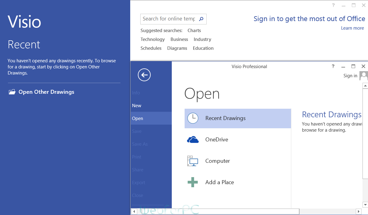Click vertical scrollbar down arrow in Open pane

(365, 205)
